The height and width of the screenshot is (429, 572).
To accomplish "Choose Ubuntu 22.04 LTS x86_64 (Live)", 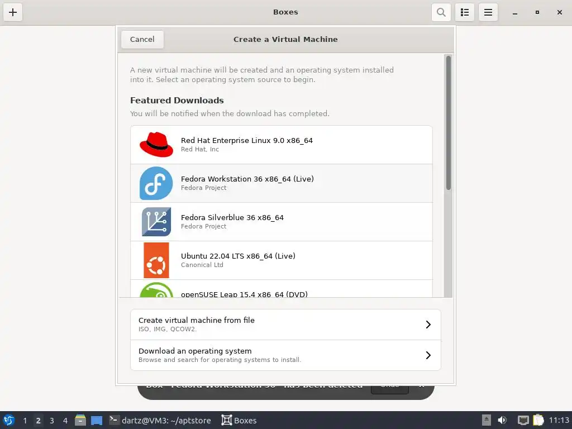I will [x=282, y=260].
